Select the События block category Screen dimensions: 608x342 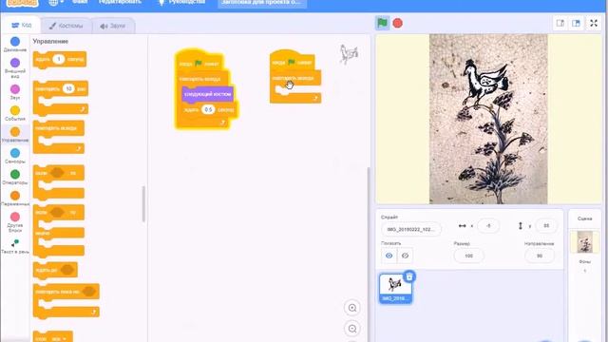tap(15, 113)
